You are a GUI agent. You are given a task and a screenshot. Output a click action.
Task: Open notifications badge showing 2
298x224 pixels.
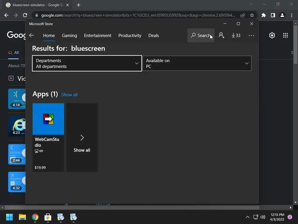(x=290, y=217)
